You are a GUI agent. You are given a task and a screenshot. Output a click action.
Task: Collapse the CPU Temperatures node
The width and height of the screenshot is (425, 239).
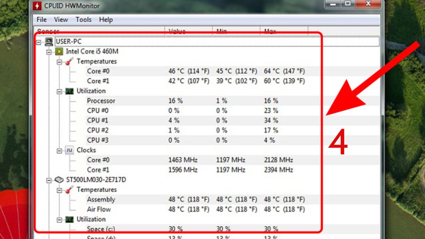(x=59, y=62)
